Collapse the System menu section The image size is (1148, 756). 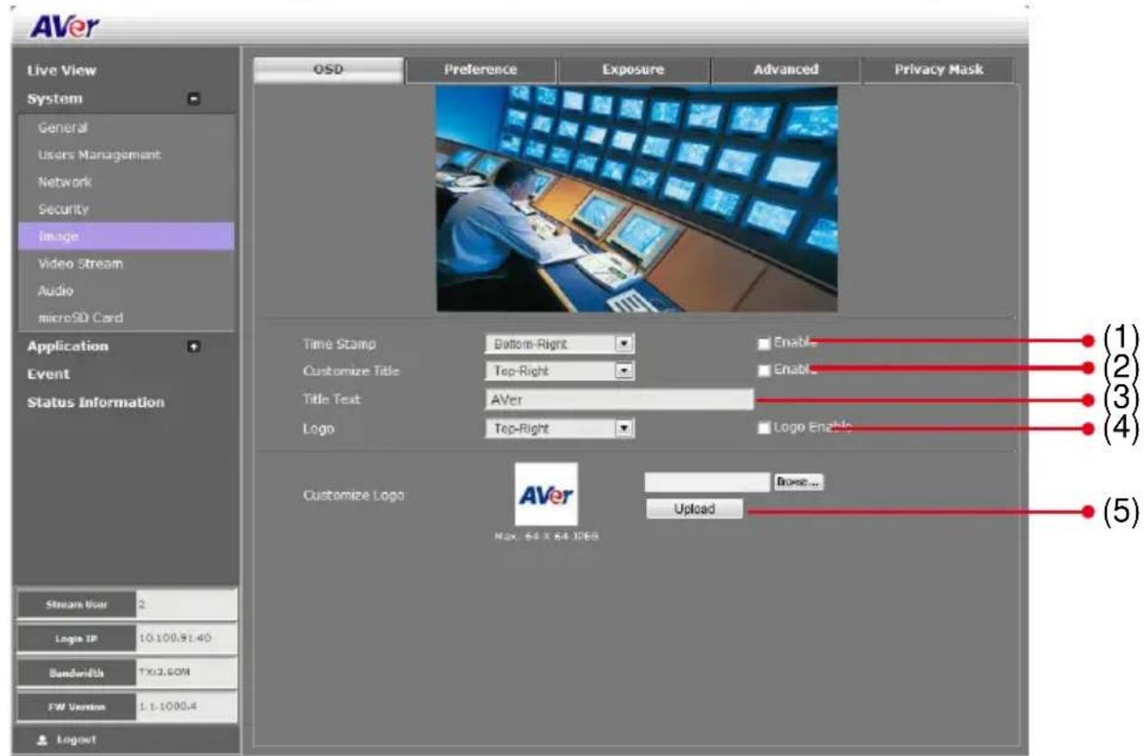tap(193, 99)
